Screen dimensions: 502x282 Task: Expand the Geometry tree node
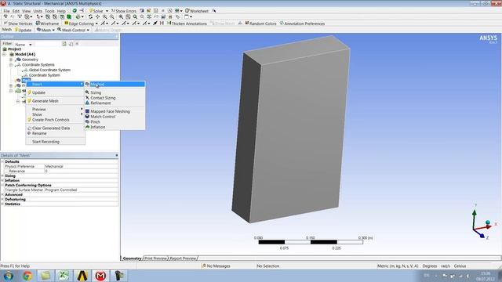click(11, 60)
